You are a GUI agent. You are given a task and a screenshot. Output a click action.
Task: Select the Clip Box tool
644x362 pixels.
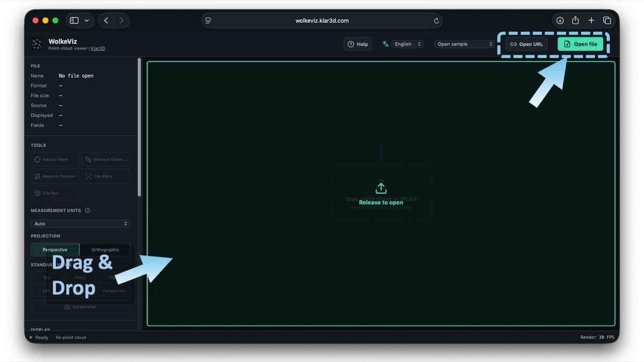click(55, 193)
